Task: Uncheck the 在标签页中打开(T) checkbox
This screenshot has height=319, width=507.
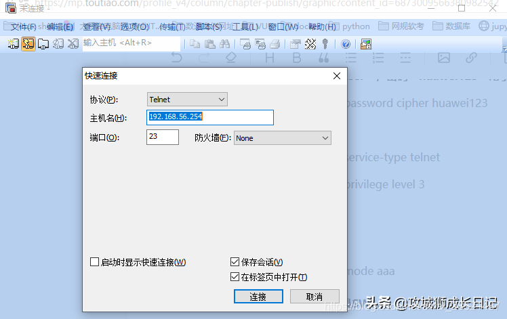Action: point(235,276)
